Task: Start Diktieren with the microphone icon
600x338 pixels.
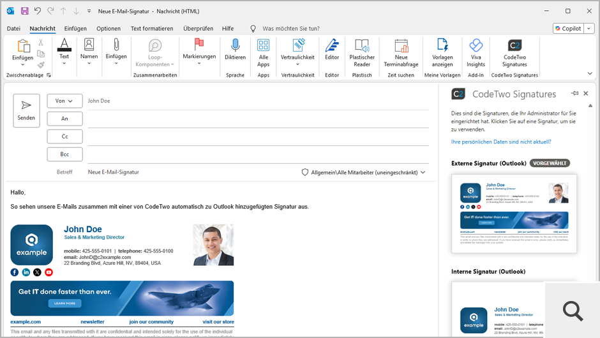Action: (x=235, y=50)
